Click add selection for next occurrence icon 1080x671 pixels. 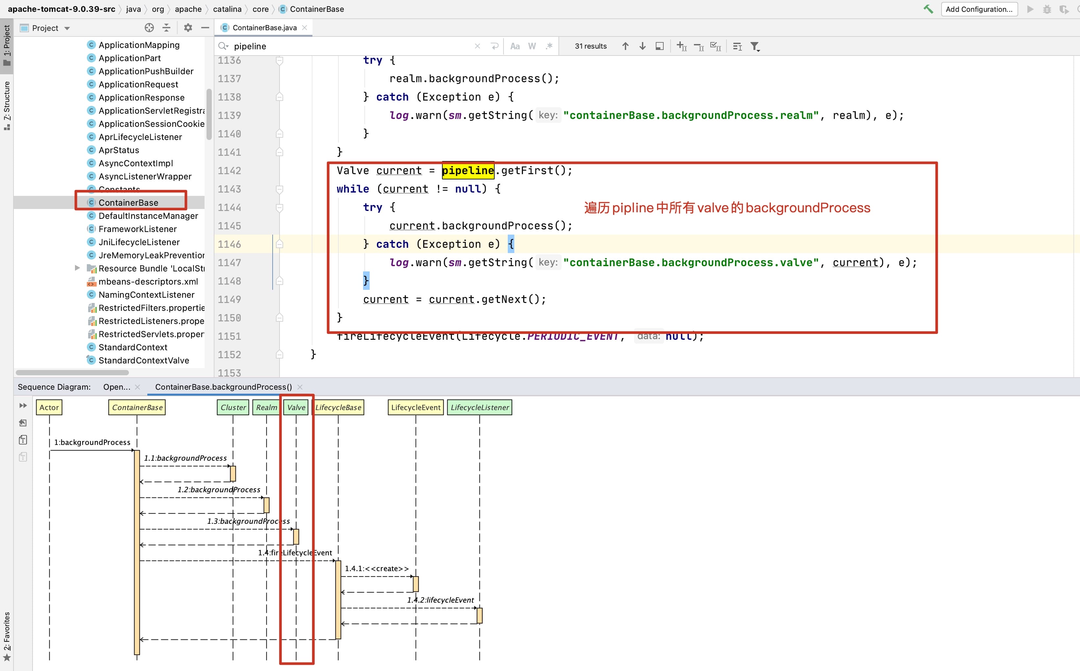tap(682, 46)
